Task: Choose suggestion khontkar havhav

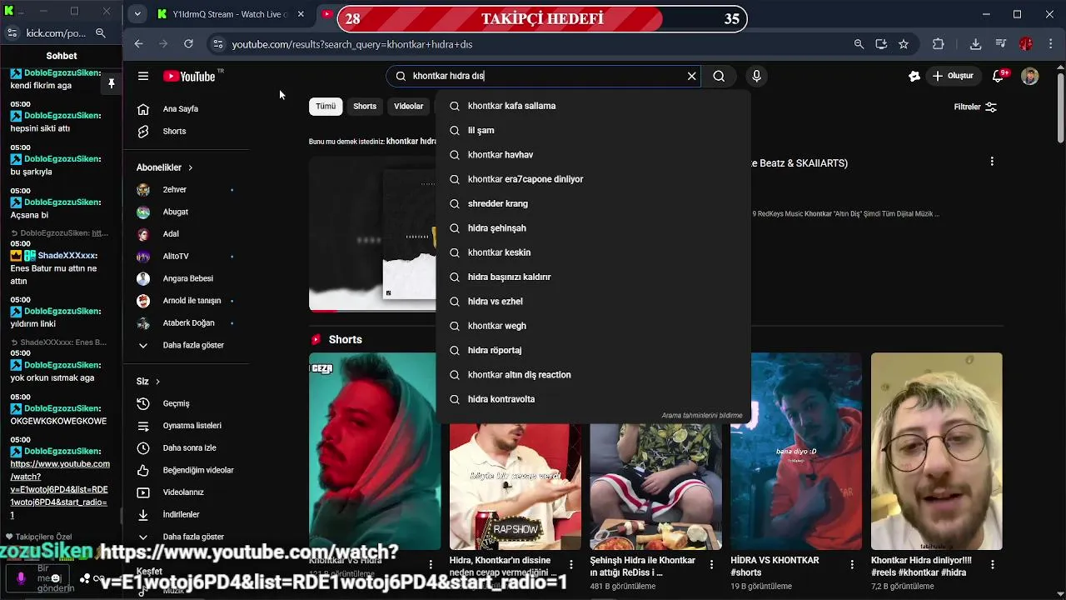Action: (593, 154)
